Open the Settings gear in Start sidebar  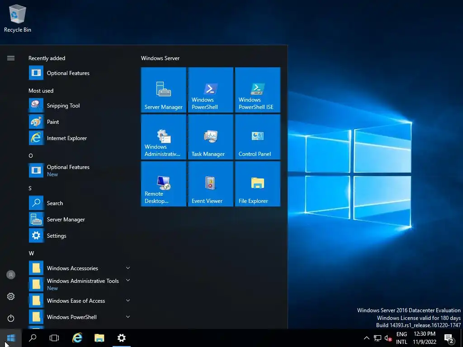[11, 296]
